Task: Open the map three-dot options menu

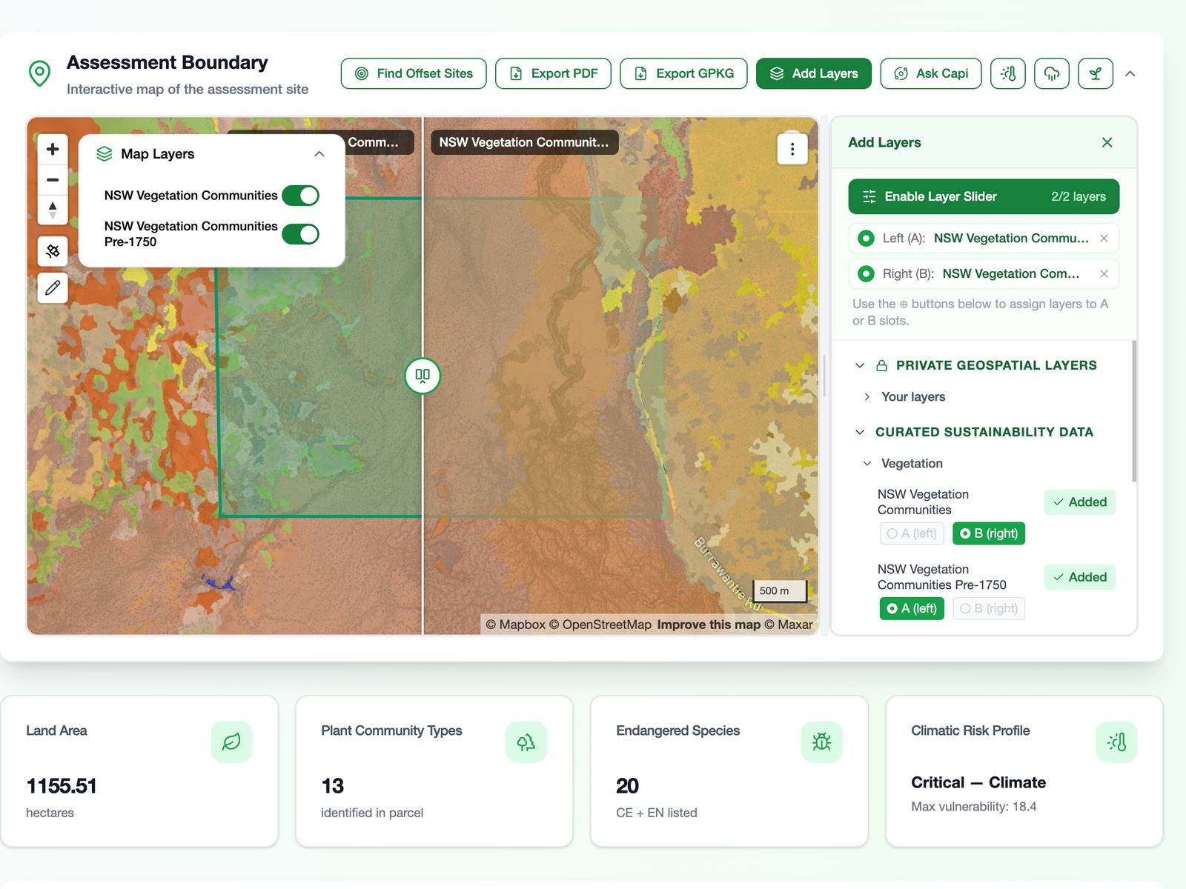Action: coord(792,149)
